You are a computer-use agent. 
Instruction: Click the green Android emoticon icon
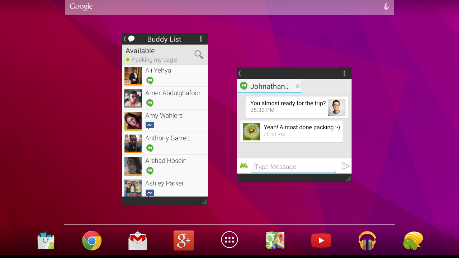click(244, 166)
